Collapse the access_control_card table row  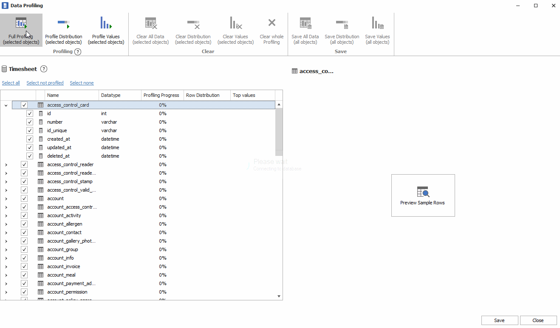[x=6, y=105]
